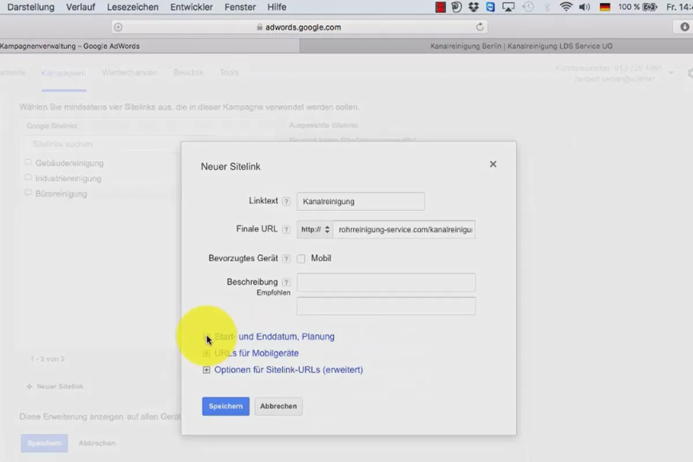Click into the Linktext input field
Viewport: 693px width, 462px height.
(361, 202)
